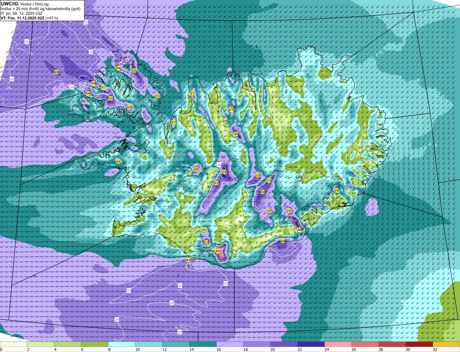Click the 22–24 m/s dark indigo legend swatch
460x352 pixels.
click(x=311, y=344)
